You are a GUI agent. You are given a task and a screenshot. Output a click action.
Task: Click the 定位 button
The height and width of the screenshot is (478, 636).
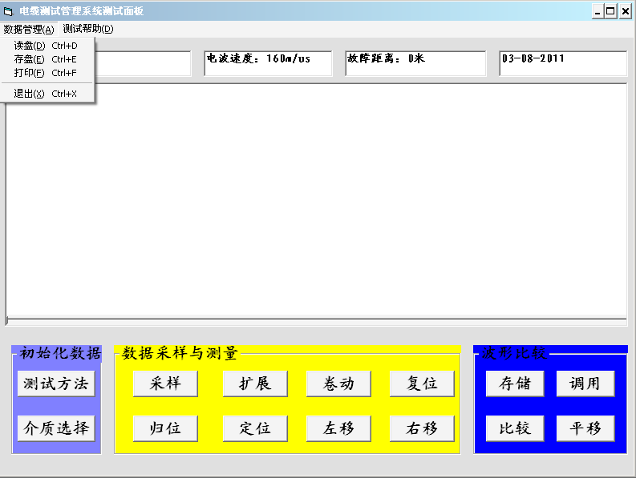(255, 428)
